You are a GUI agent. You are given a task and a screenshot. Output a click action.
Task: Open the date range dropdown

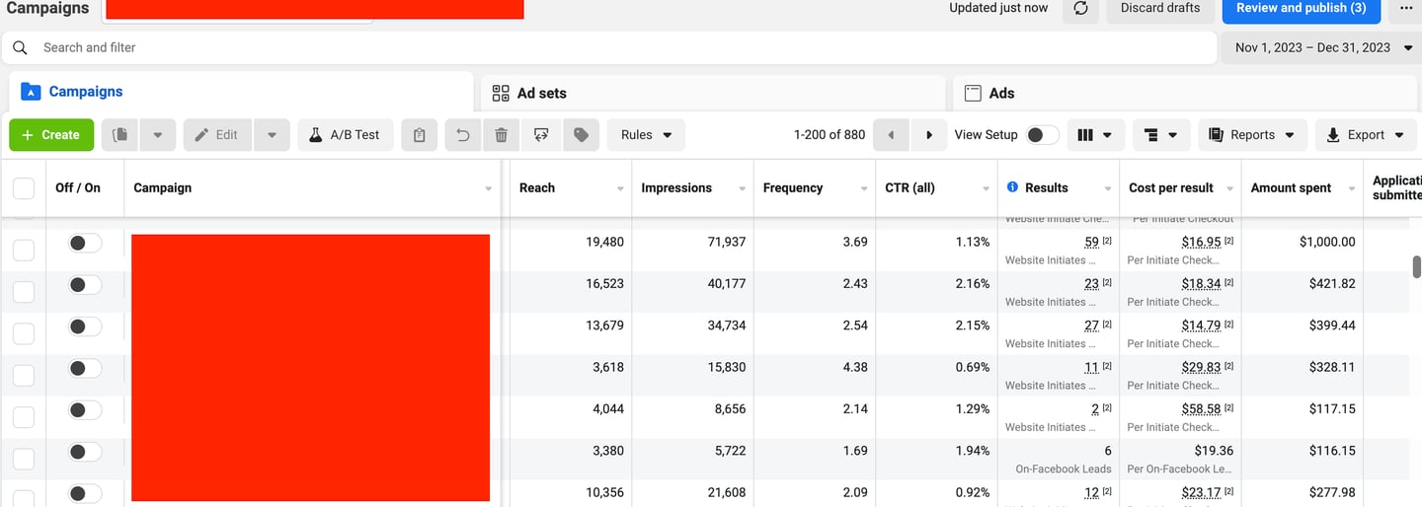[1321, 47]
